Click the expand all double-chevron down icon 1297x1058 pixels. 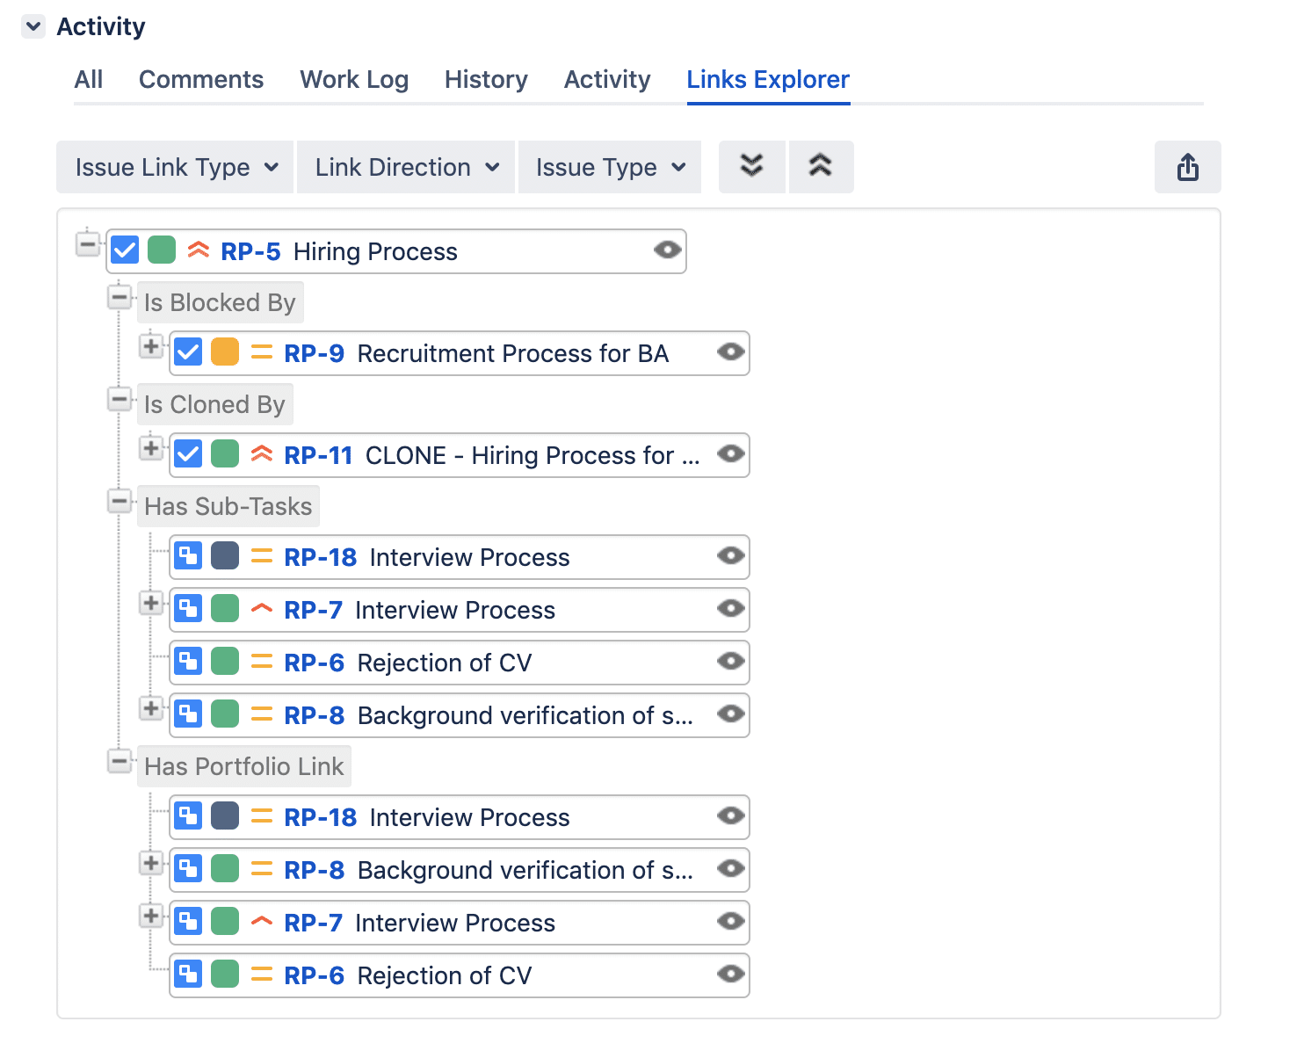tap(751, 166)
